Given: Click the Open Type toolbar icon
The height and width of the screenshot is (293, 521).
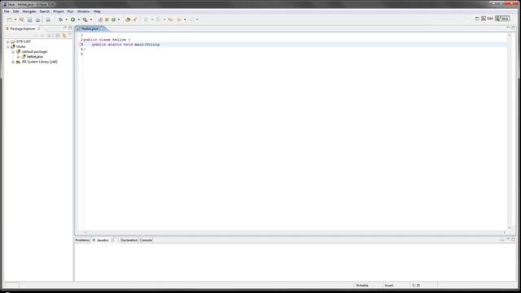Looking at the screenshot, I should [x=128, y=20].
